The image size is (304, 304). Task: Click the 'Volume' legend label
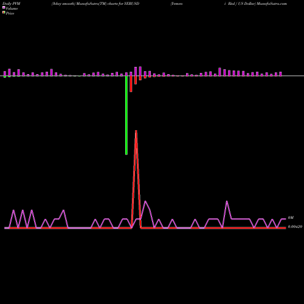click(x=12, y=9)
